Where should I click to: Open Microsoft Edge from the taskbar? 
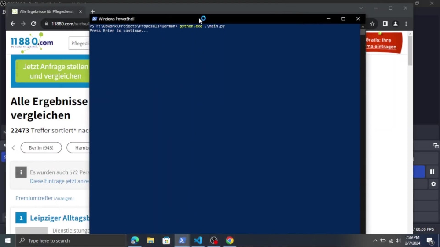click(x=135, y=240)
